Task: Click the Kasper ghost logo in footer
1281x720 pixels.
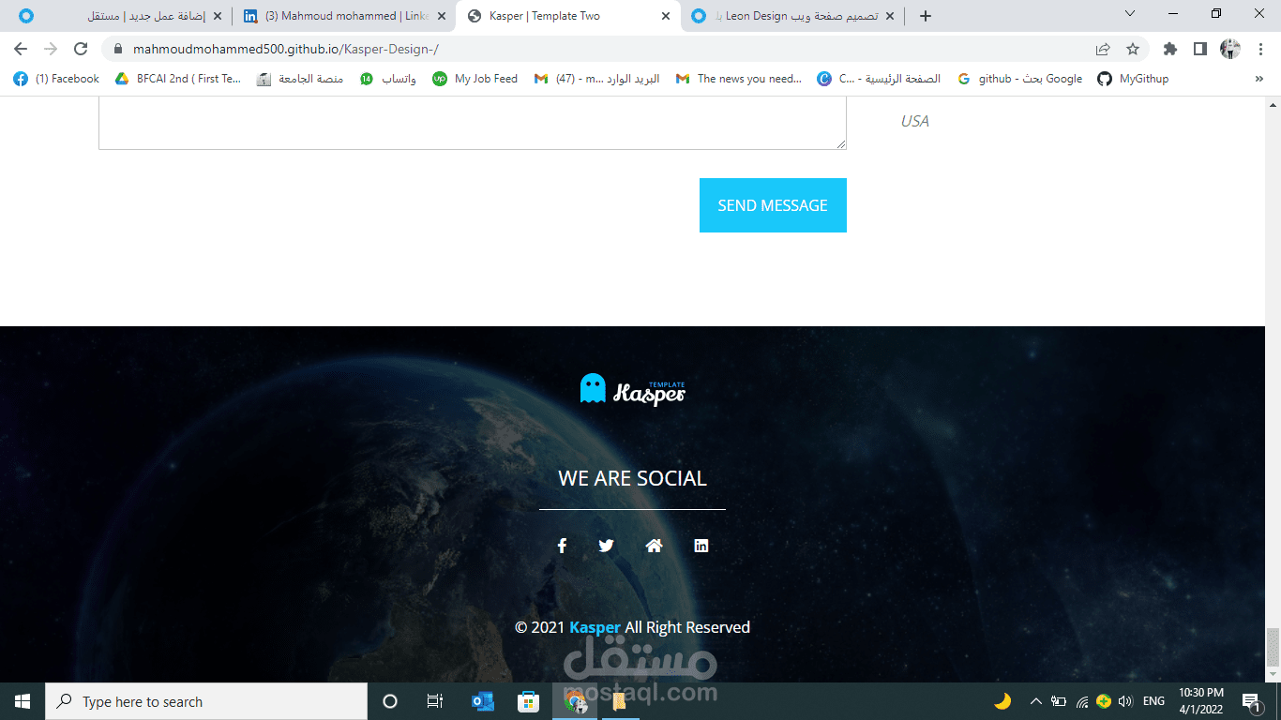Action: click(633, 389)
